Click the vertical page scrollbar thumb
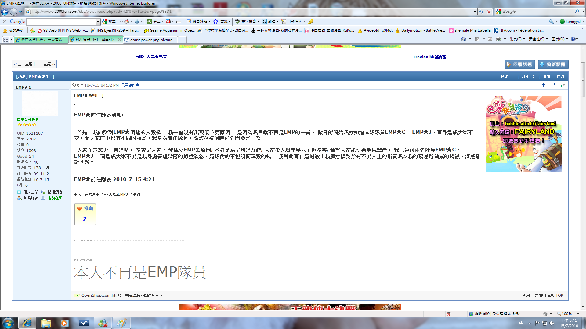The image size is (586, 329). click(583, 80)
